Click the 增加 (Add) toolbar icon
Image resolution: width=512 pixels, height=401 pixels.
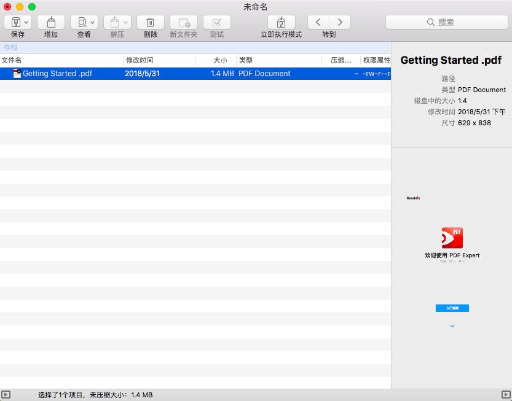click(51, 22)
